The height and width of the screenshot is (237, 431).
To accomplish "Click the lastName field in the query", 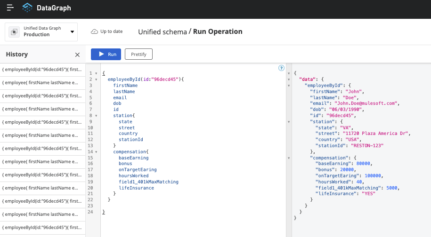I will click(124, 92).
